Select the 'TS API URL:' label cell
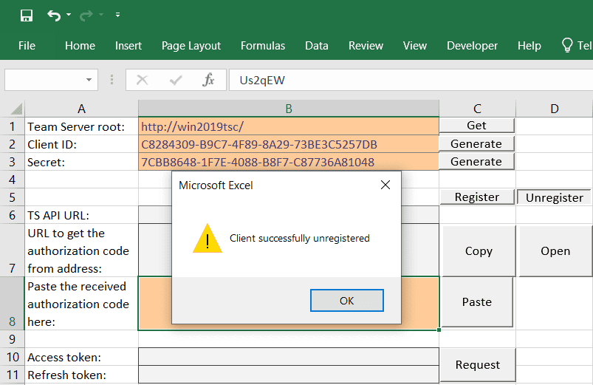The width and height of the screenshot is (593, 385). pos(81,215)
